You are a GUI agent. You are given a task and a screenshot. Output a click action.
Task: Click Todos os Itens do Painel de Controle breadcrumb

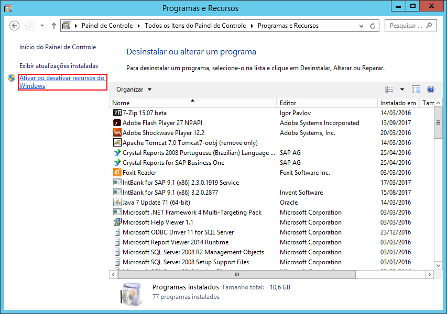[x=195, y=26]
